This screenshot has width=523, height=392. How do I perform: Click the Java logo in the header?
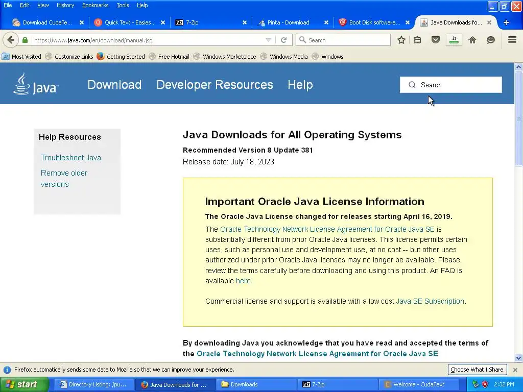(36, 84)
